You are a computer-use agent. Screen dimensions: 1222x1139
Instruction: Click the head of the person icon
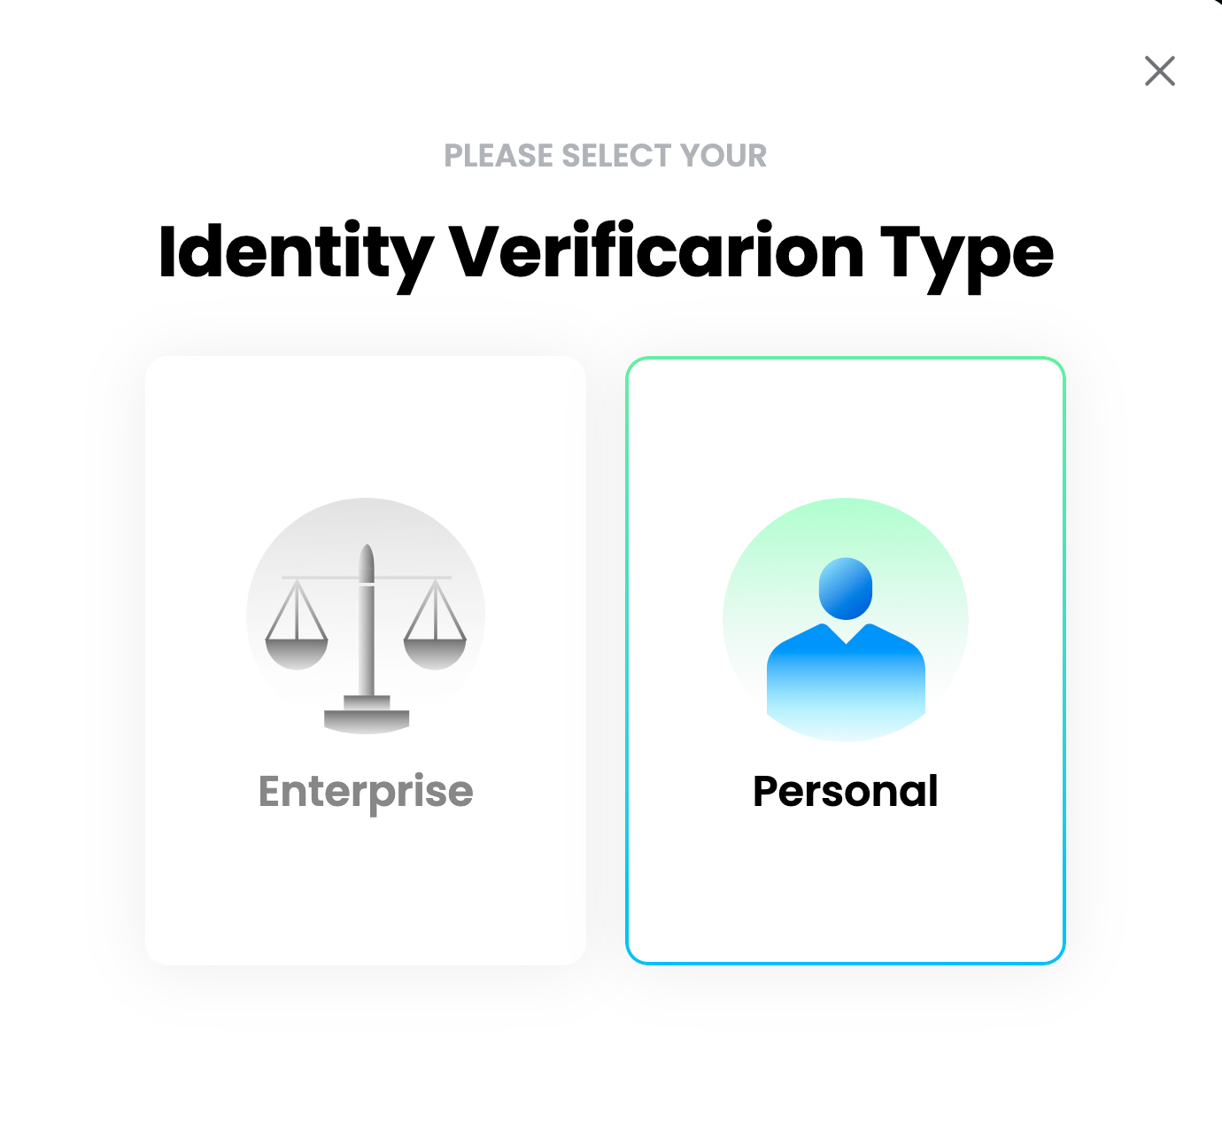pos(846,588)
